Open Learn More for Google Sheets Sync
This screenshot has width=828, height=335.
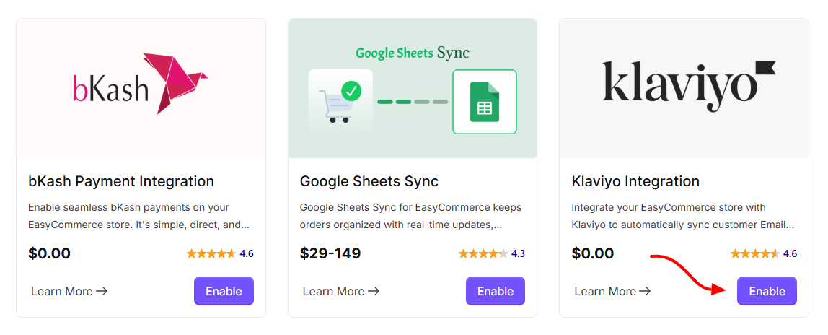(341, 291)
